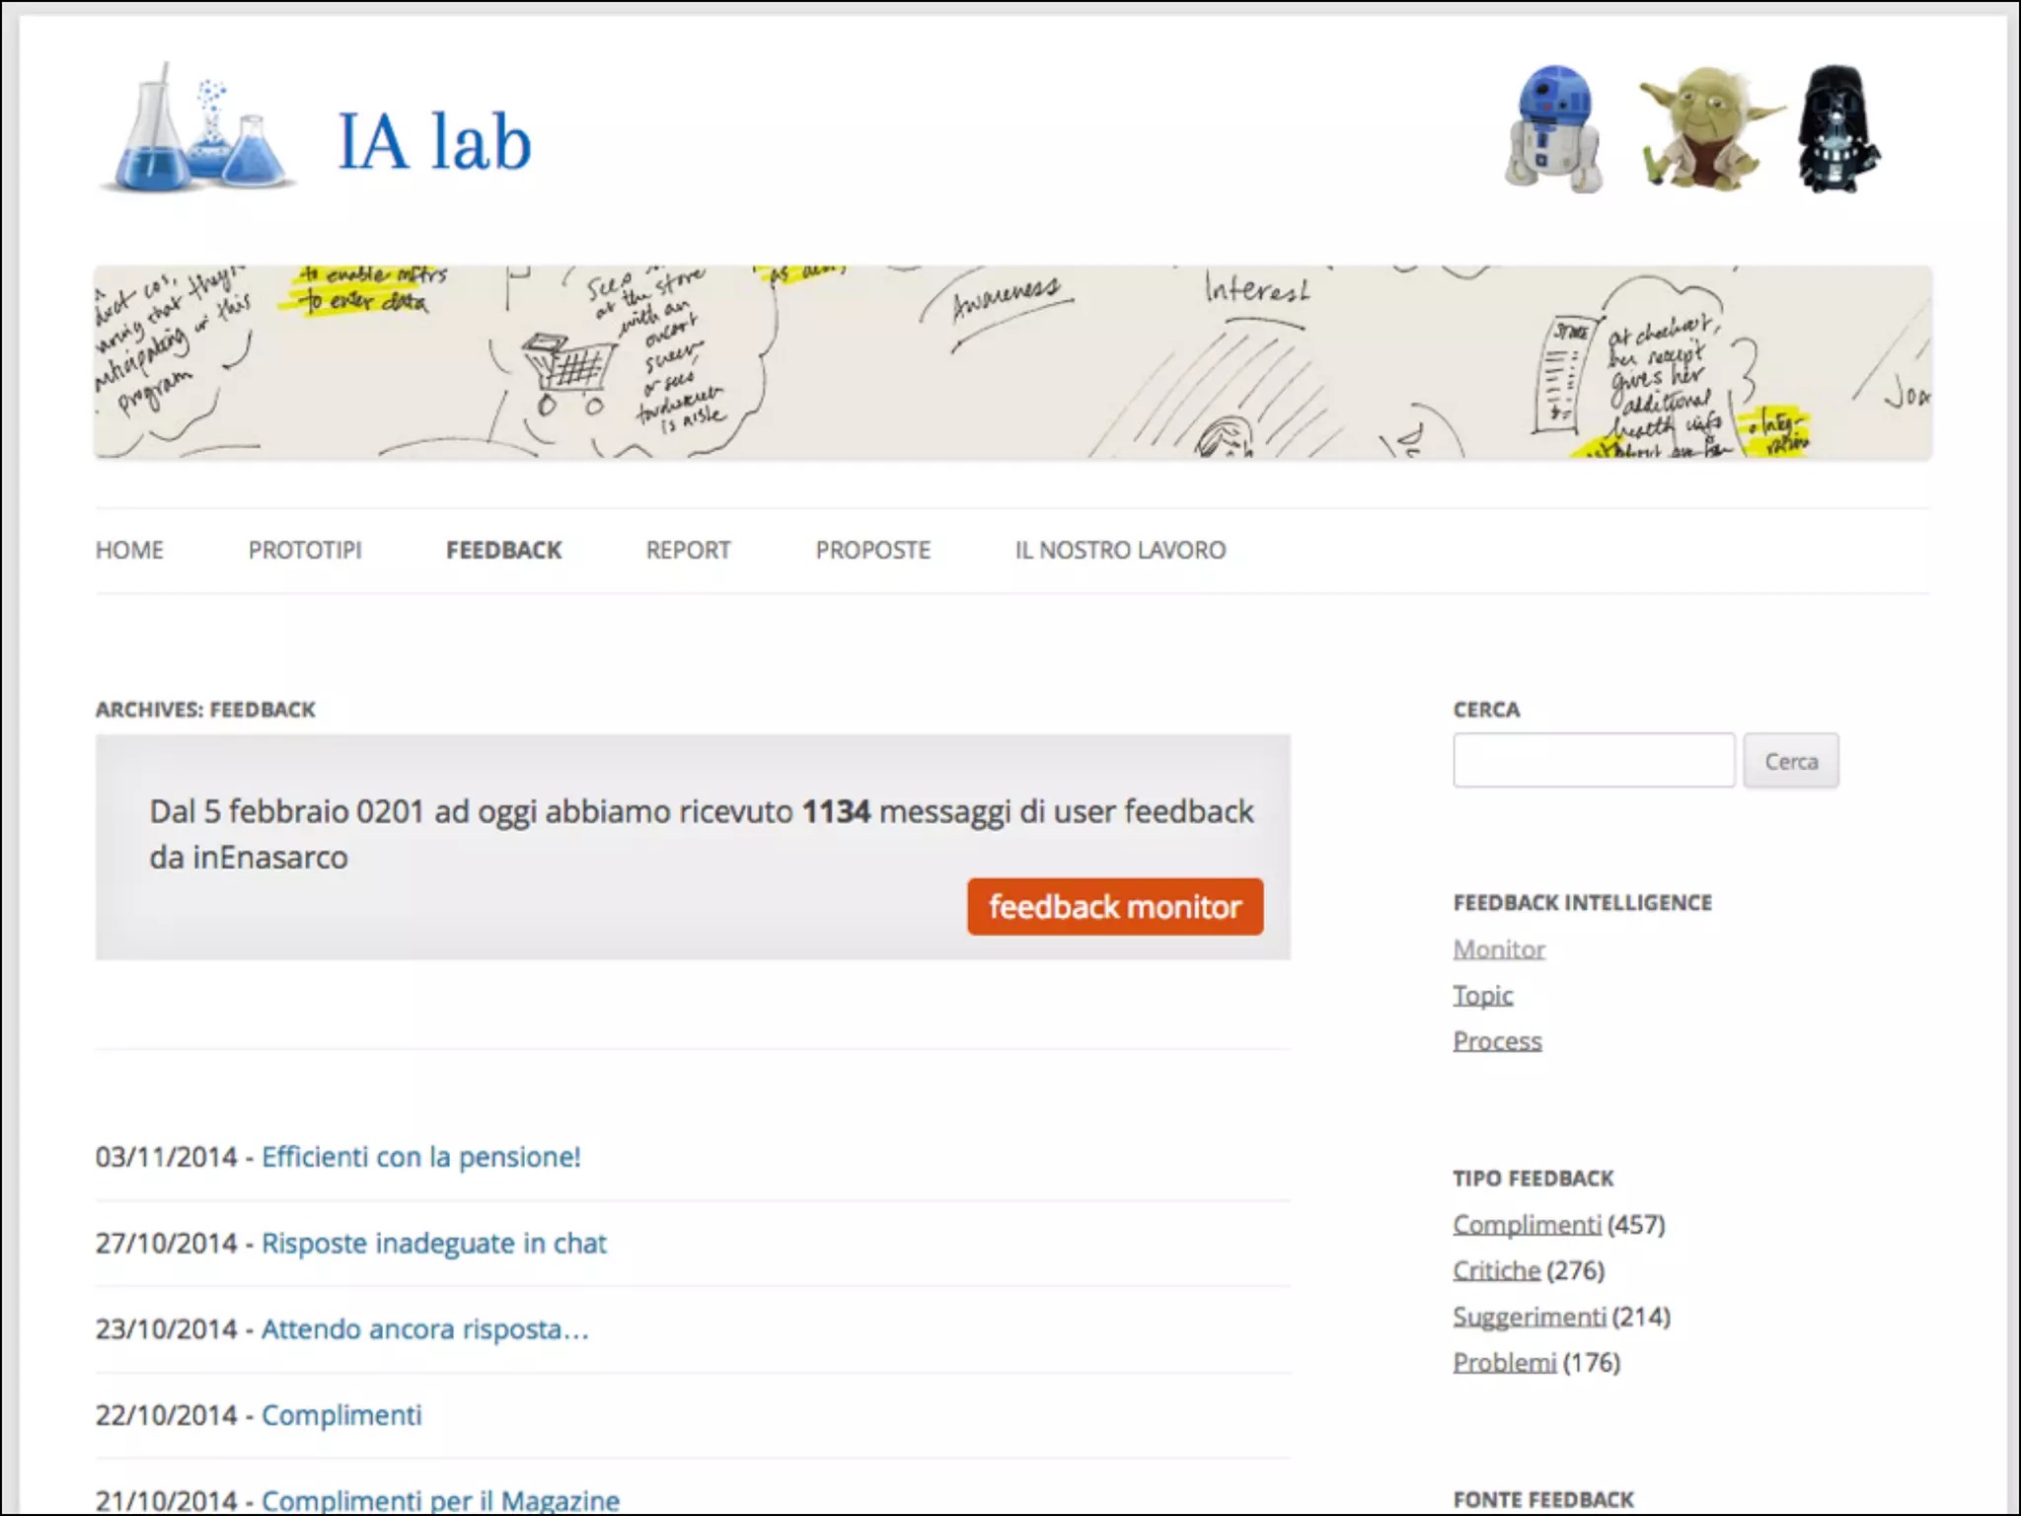Open 'Risposte inadeguate in chat' post

click(x=433, y=1244)
